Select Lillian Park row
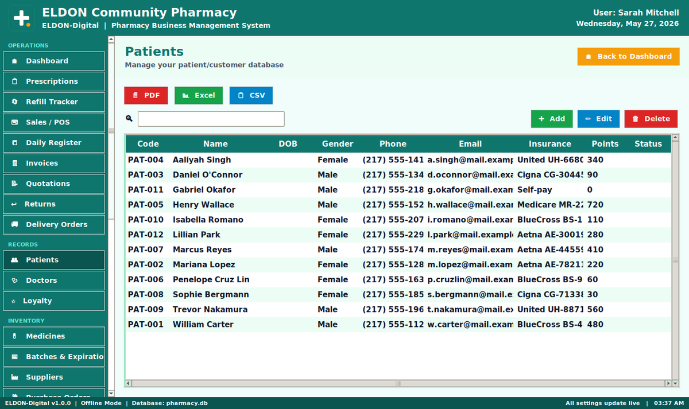Viewport: 689px width, 409px height. [x=398, y=235]
